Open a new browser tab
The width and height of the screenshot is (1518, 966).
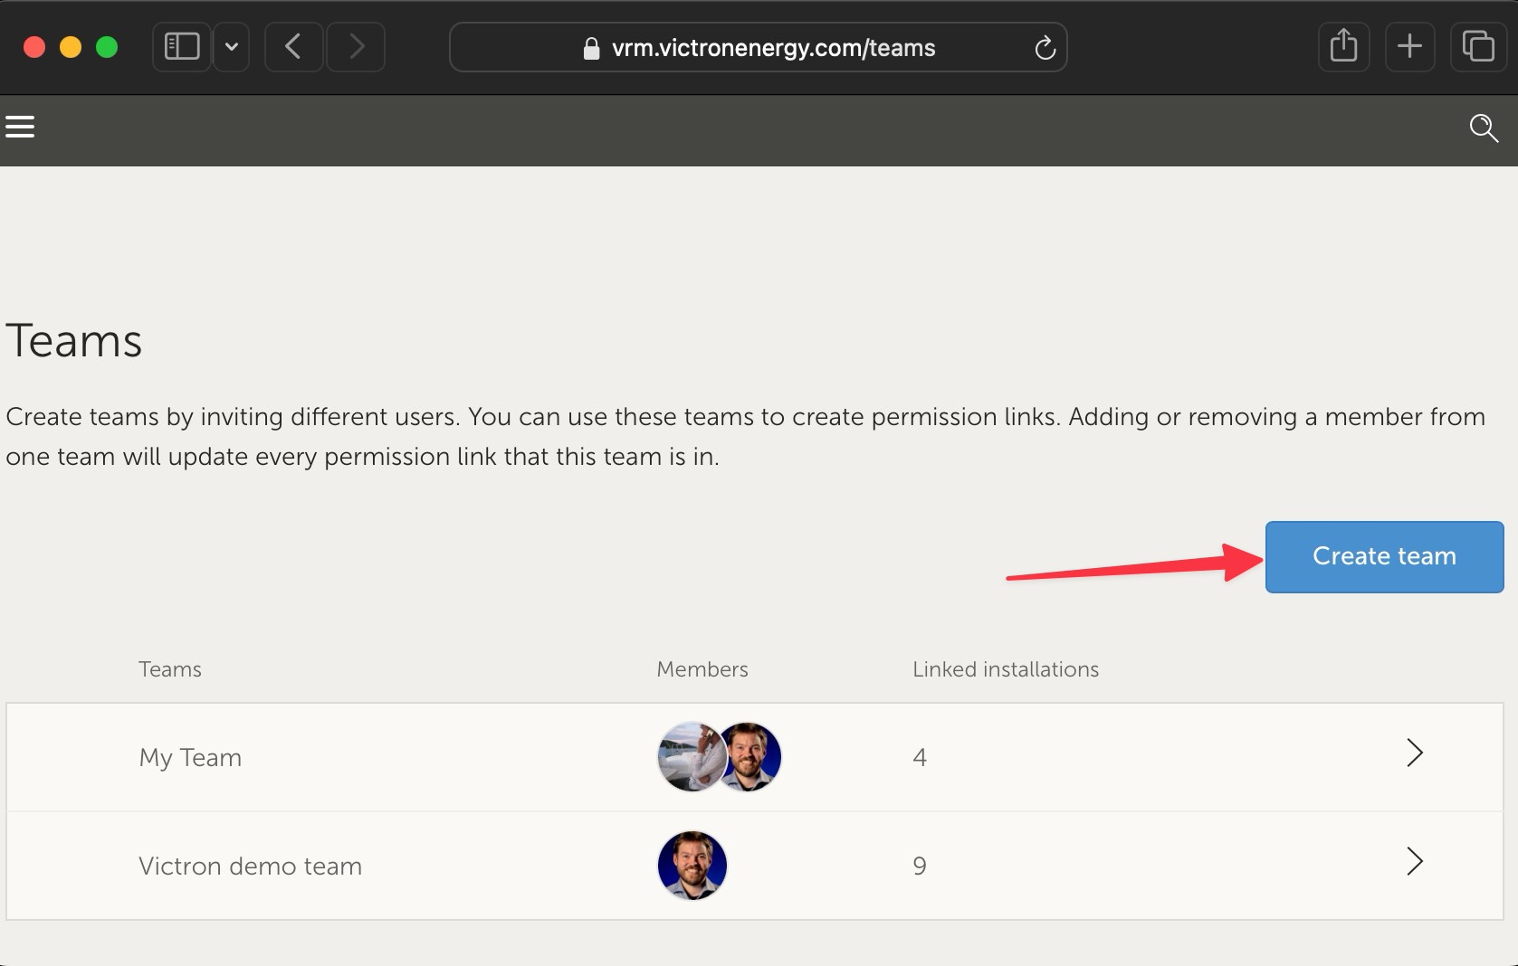(x=1409, y=47)
